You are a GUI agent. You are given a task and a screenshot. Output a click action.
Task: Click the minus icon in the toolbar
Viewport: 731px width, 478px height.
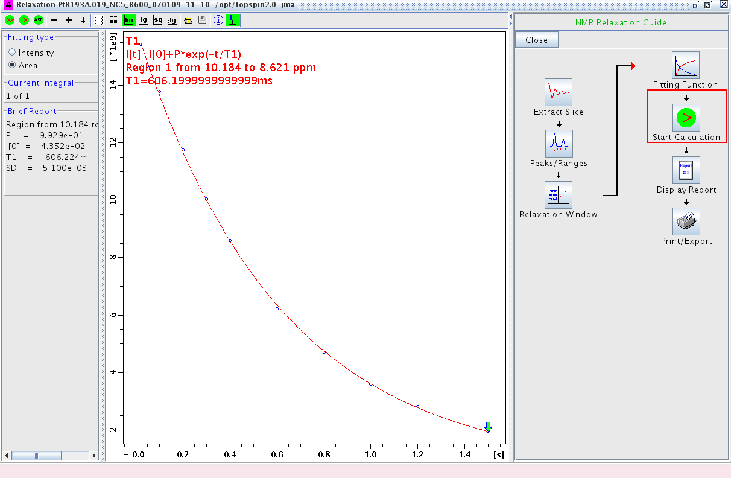coord(54,20)
